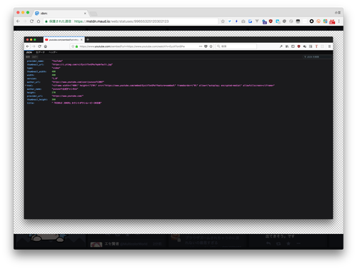This screenshot has height=269, width=357.
Task: Click the black circle extension in Chrome
Action: point(311,21)
